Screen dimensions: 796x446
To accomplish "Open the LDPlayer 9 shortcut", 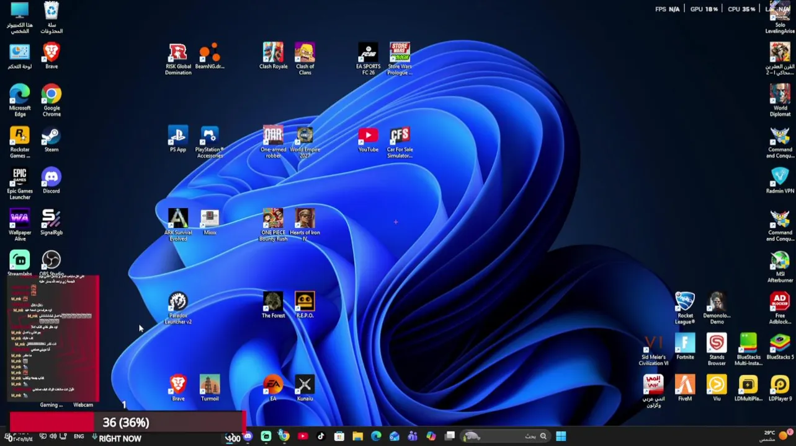I will [x=780, y=388].
